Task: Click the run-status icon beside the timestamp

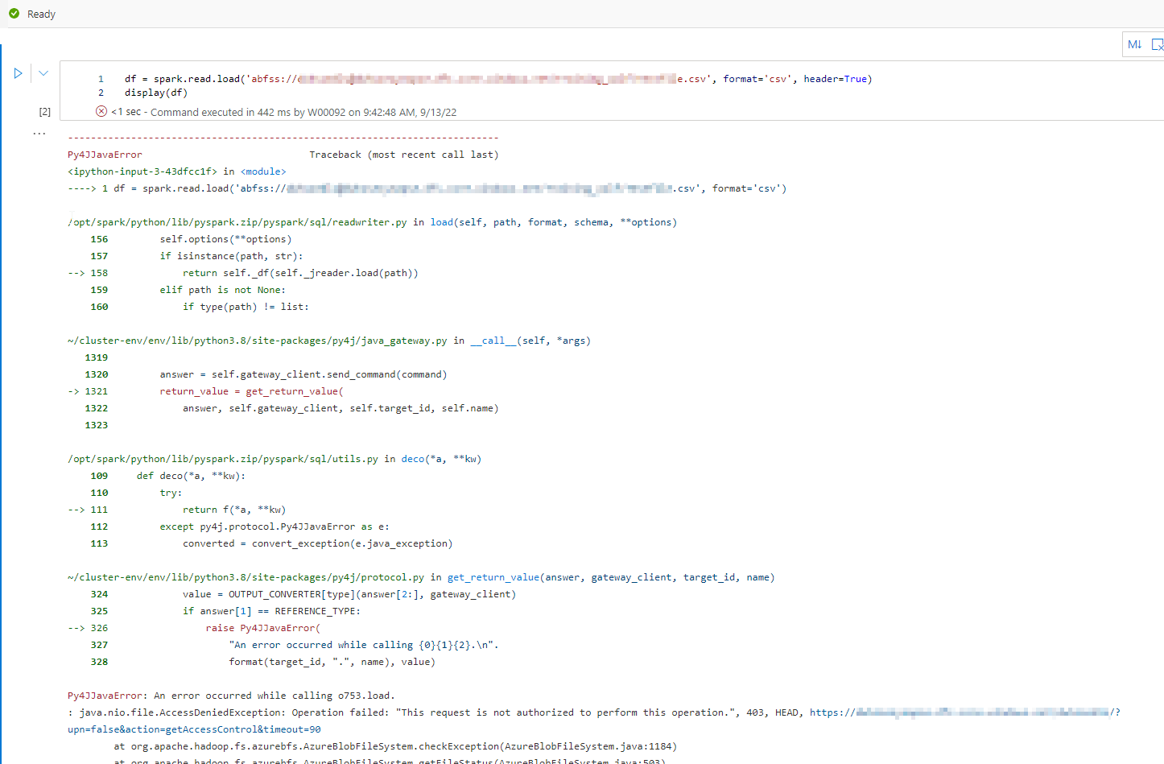Action: coord(101,111)
